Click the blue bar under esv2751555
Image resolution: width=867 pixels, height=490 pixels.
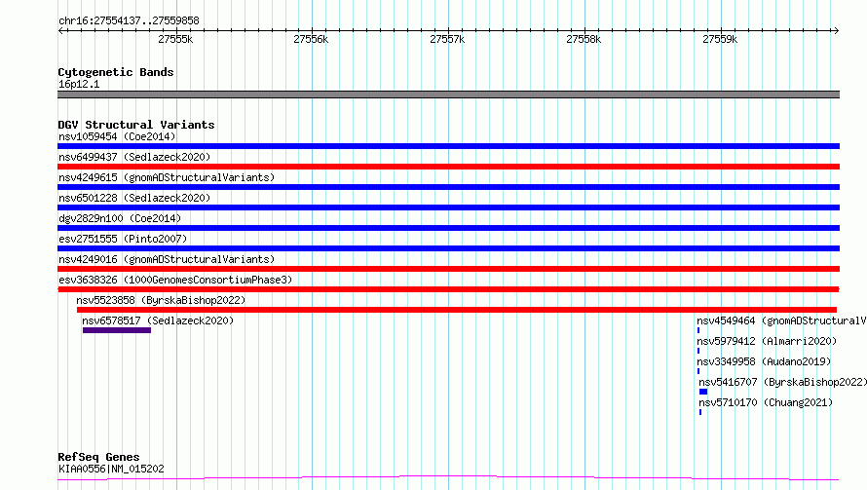click(448, 248)
